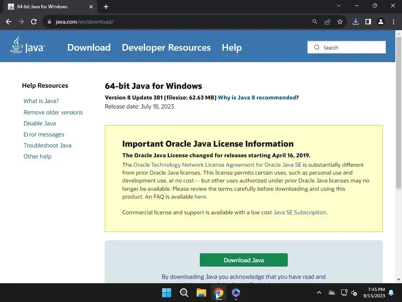Click Release date: July 18, 2023 text

[x=139, y=107]
